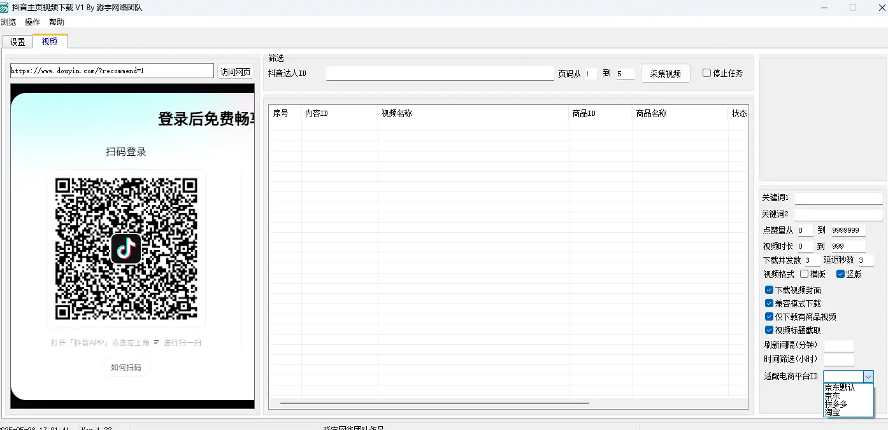This screenshot has height=430, width=888.
Task: Click the 关键词2 input field
Action: pos(839,215)
